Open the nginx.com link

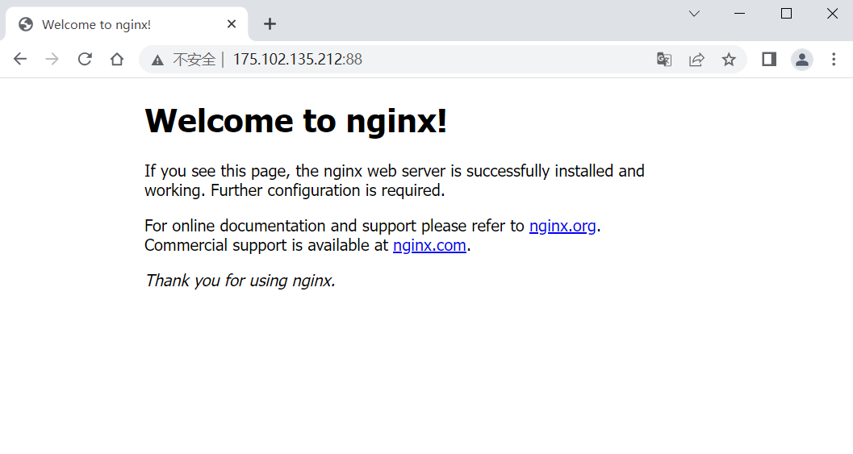point(430,245)
